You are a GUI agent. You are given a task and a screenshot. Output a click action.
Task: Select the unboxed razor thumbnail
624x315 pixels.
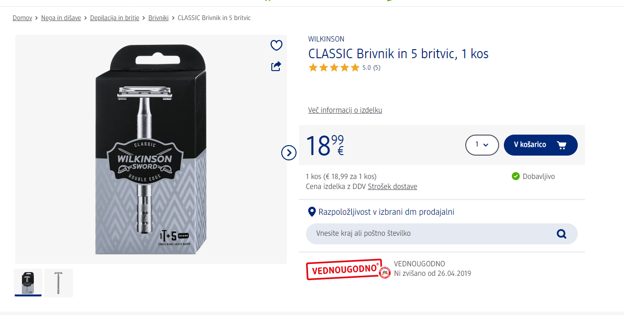[x=59, y=283]
